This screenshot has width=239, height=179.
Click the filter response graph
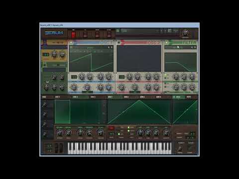pos(180,62)
